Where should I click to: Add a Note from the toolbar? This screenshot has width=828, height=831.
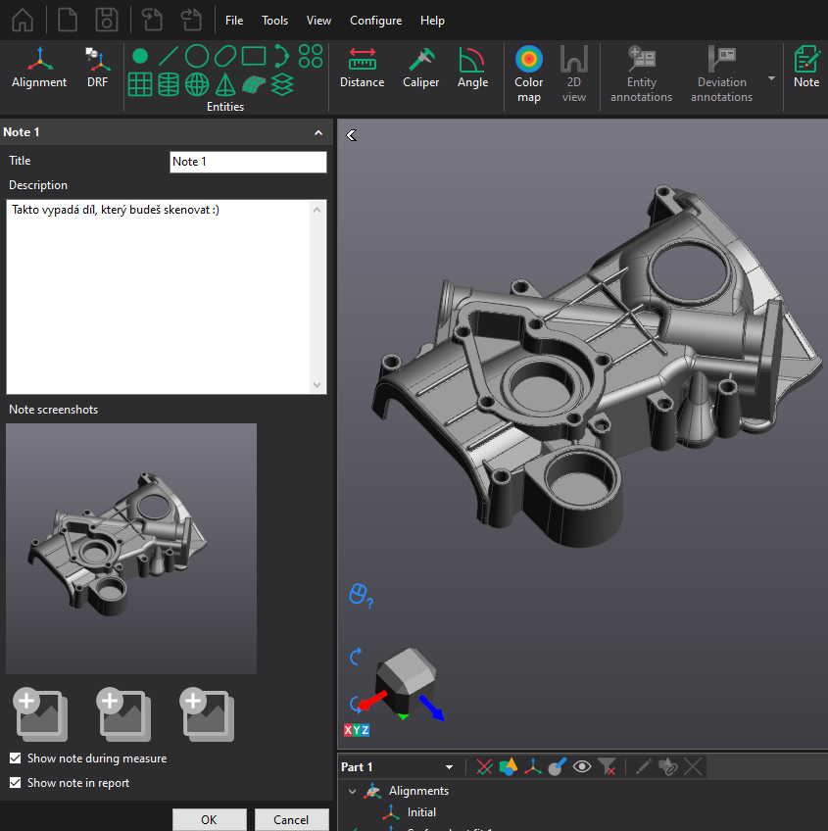805,69
